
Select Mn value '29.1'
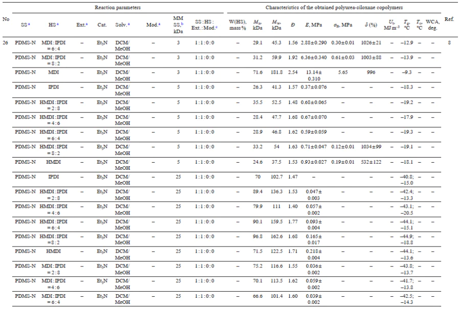[258, 42]
